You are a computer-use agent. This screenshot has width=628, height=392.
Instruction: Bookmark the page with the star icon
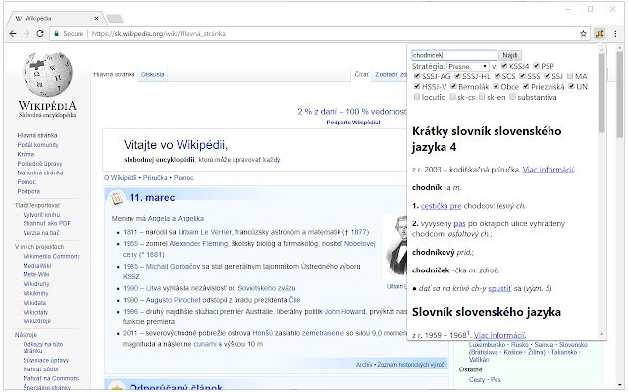583,34
